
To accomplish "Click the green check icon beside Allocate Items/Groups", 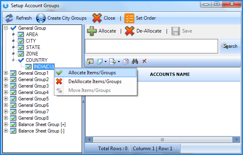I will click(x=59, y=73).
